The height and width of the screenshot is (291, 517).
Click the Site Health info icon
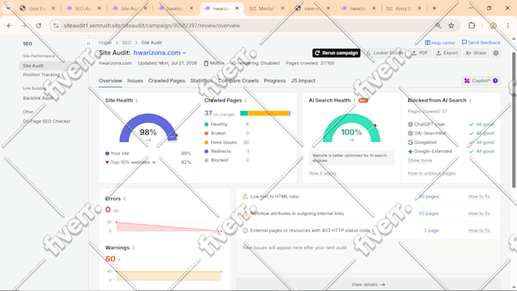pos(137,100)
